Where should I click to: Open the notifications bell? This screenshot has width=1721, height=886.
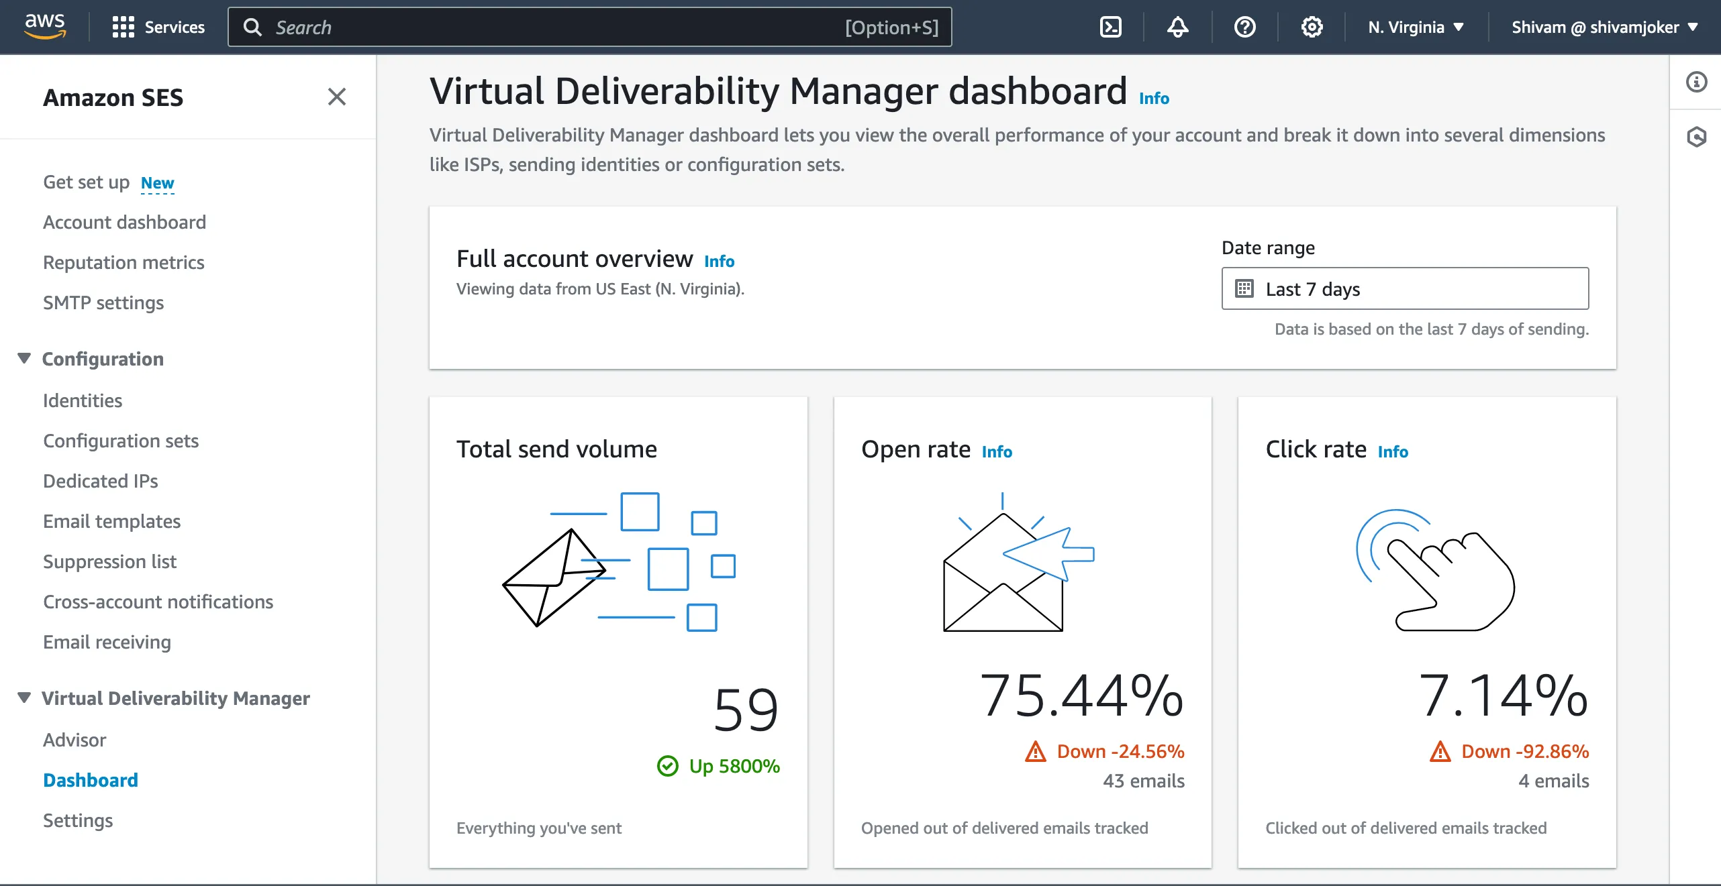(x=1177, y=27)
